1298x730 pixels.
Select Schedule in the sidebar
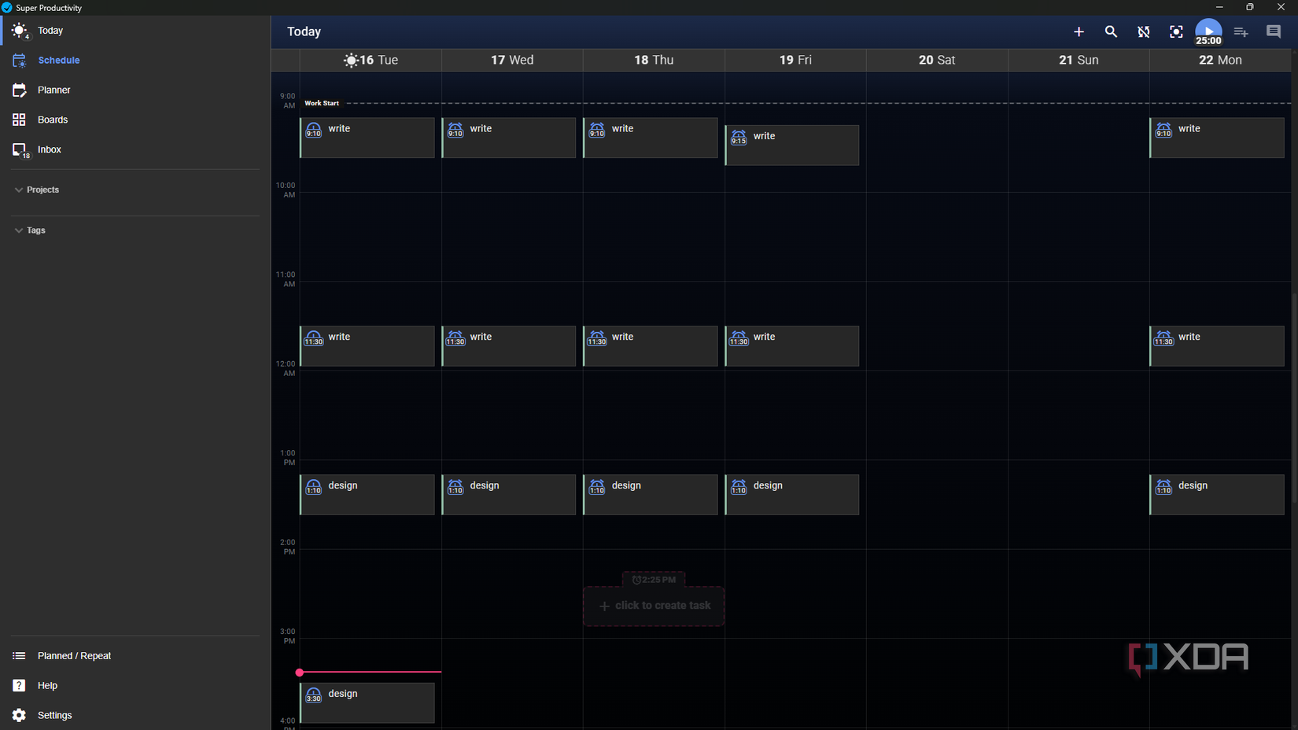(x=135, y=61)
